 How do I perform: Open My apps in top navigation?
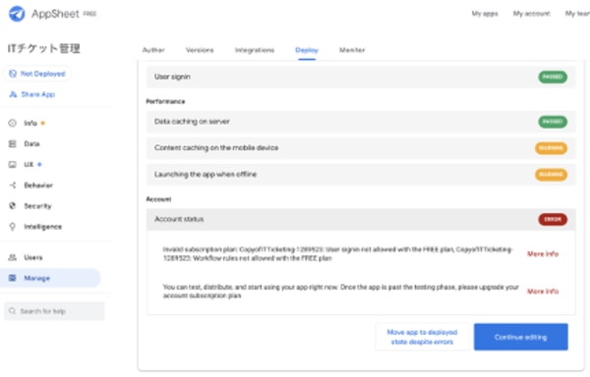[x=485, y=14]
